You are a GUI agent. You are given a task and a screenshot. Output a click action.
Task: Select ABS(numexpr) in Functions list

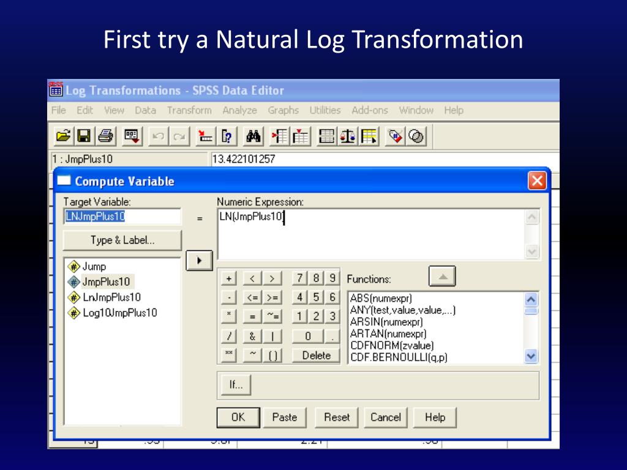pos(381,298)
